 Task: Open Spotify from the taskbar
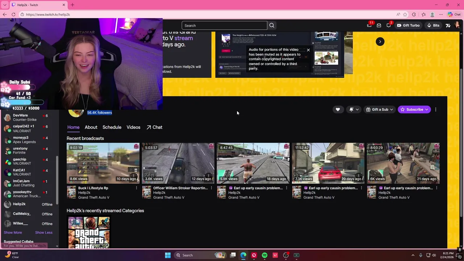tap(265, 255)
